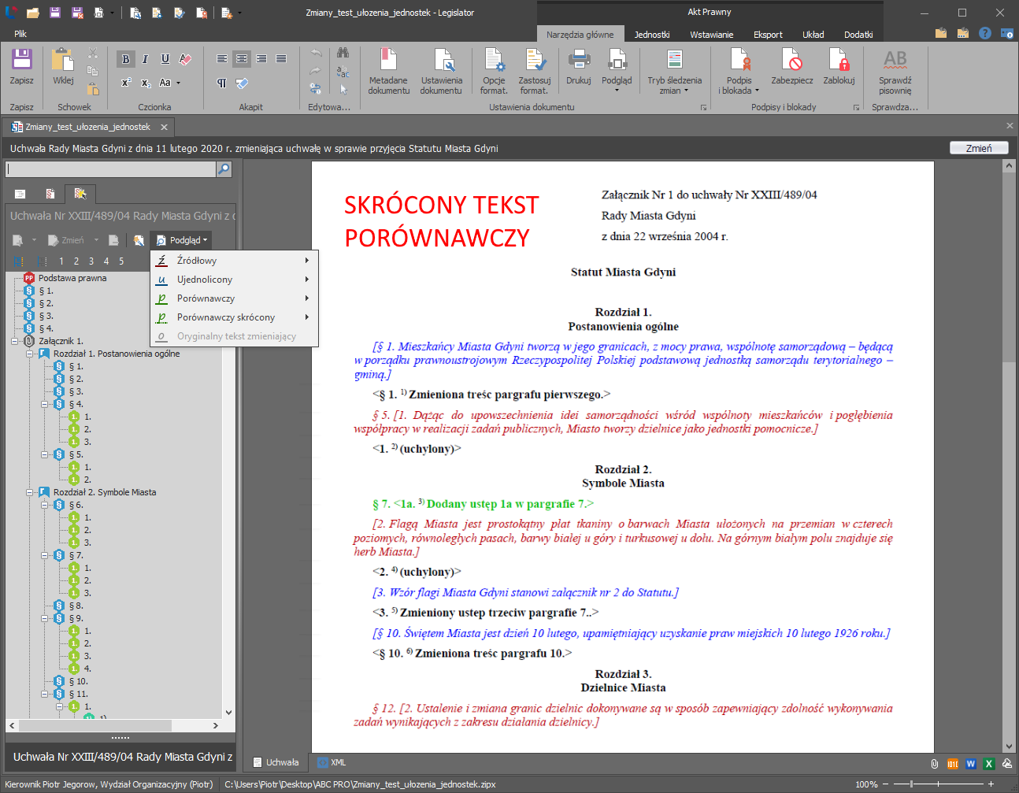1019x793 pixels.
Task: Open the ribbon Podgląd dropdown under printer
Action: (x=617, y=70)
